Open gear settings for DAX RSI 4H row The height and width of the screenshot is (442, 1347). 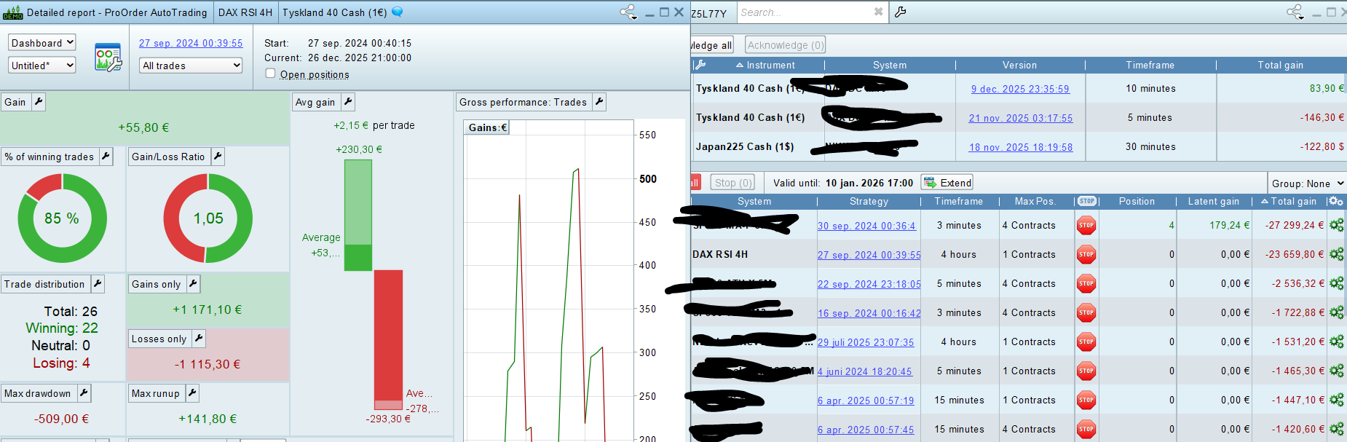1336,254
